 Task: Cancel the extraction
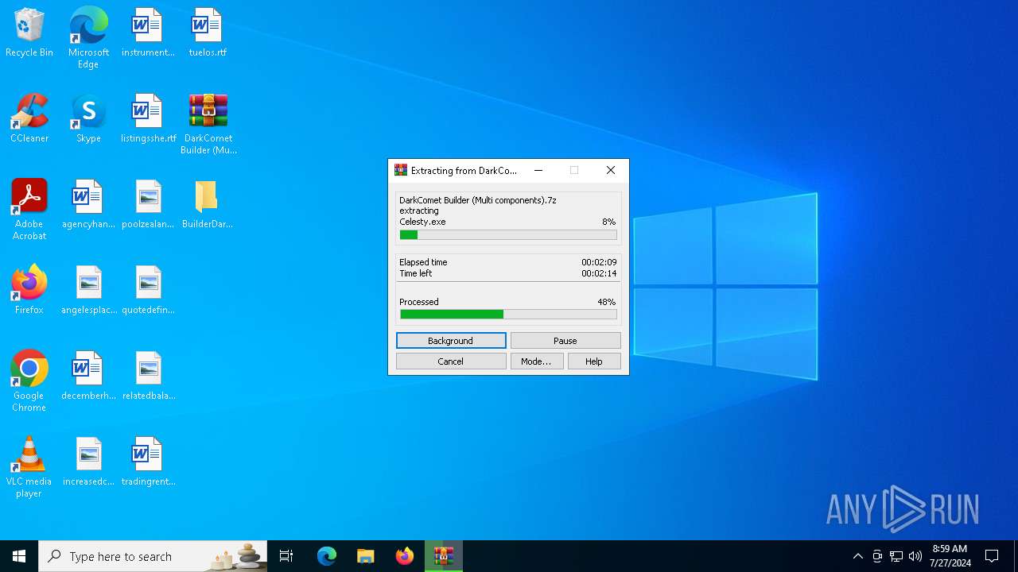(451, 361)
